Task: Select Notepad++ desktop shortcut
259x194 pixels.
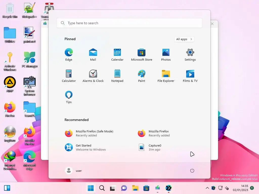Action: 29,10
